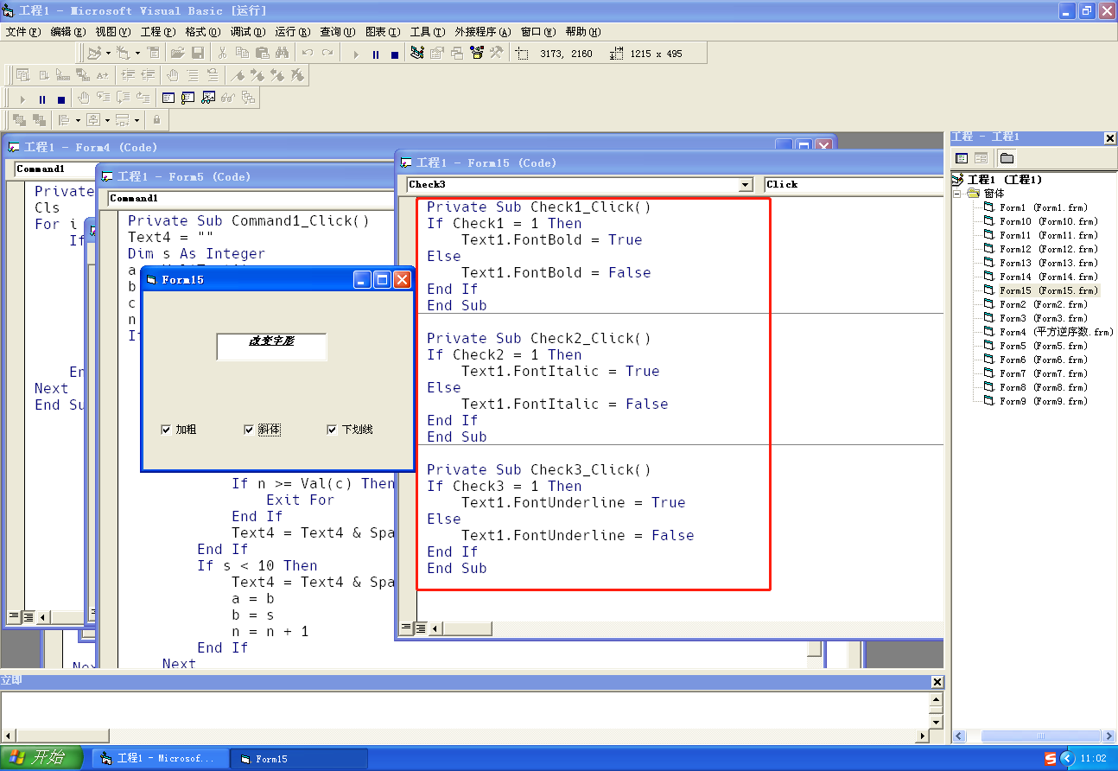1118x771 pixels.
Task: Click the Add Standard EXE Project icon
Action: (x=95, y=53)
